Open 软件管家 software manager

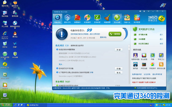[137, 19]
